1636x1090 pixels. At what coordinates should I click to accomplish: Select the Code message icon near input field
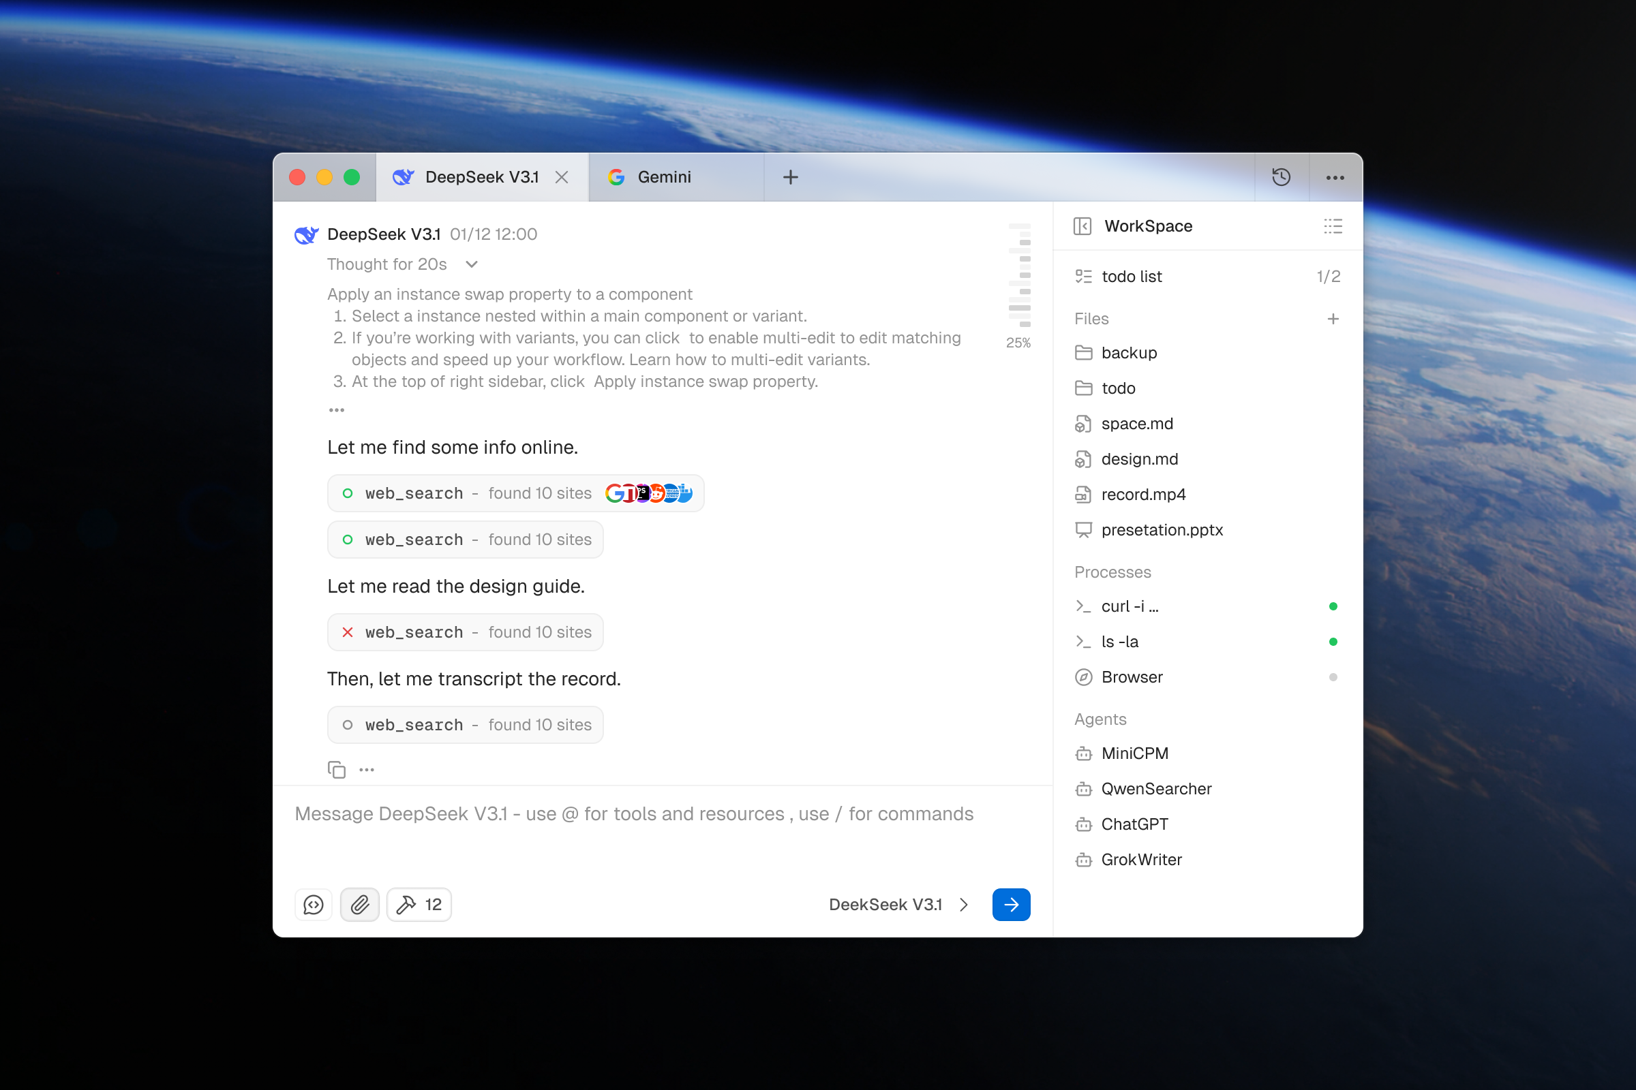(314, 905)
